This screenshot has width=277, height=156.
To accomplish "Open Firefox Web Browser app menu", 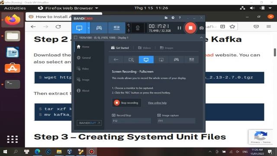I will [68, 8].
